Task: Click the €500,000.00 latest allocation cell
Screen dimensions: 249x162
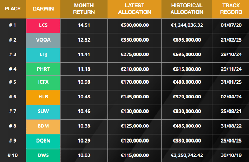Action: [x=135, y=25]
